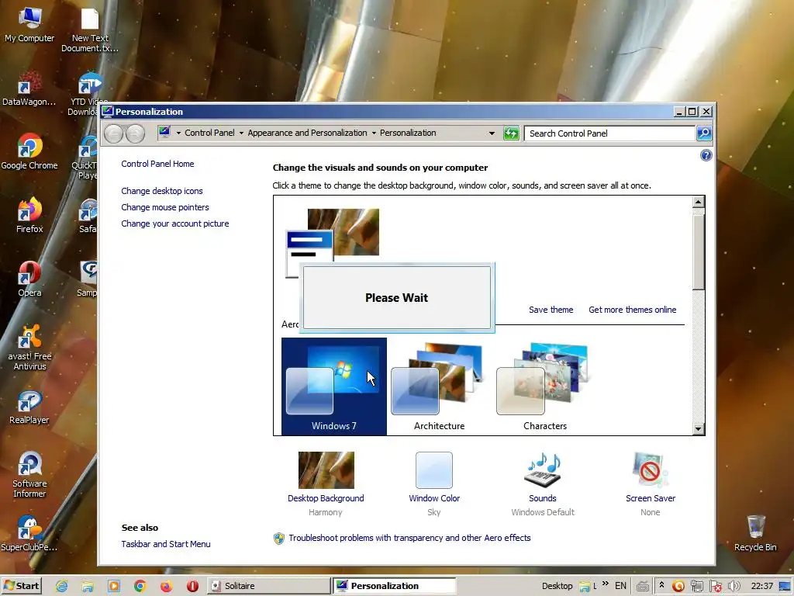Click Show desktop button in taskbar

pos(785,587)
